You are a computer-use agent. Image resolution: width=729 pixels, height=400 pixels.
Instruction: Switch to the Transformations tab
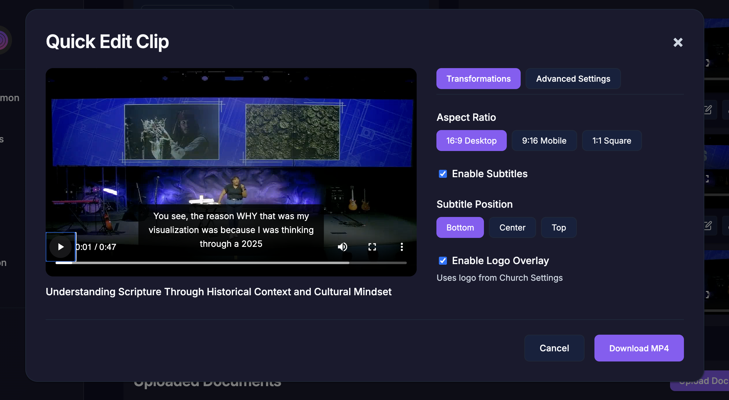[478, 79]
